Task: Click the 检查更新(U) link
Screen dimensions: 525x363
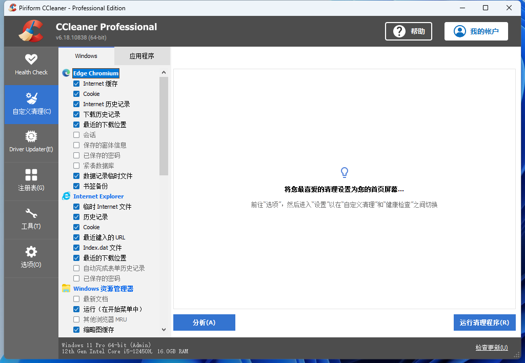Action: [x=492, y=348]
